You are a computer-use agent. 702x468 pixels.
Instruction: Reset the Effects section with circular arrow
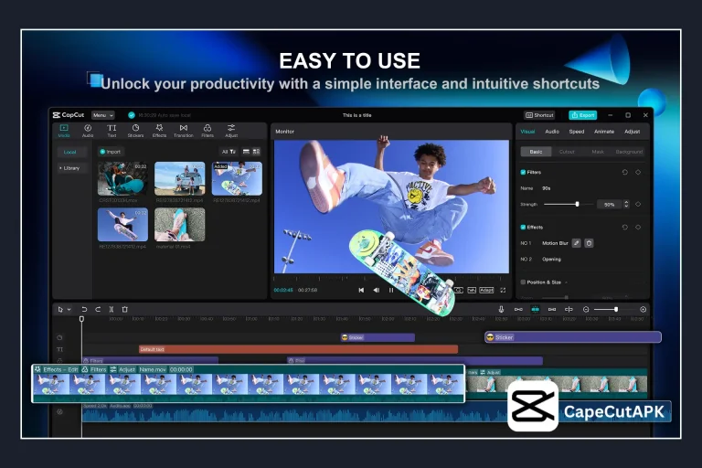pos(625,227)
